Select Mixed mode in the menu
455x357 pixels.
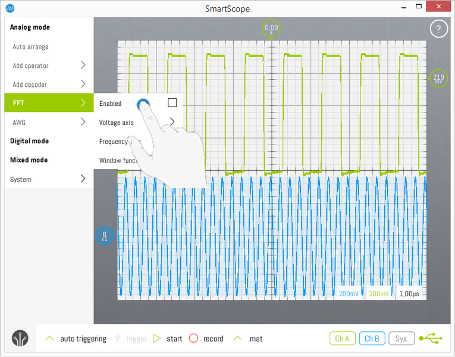tap(29, 160)
